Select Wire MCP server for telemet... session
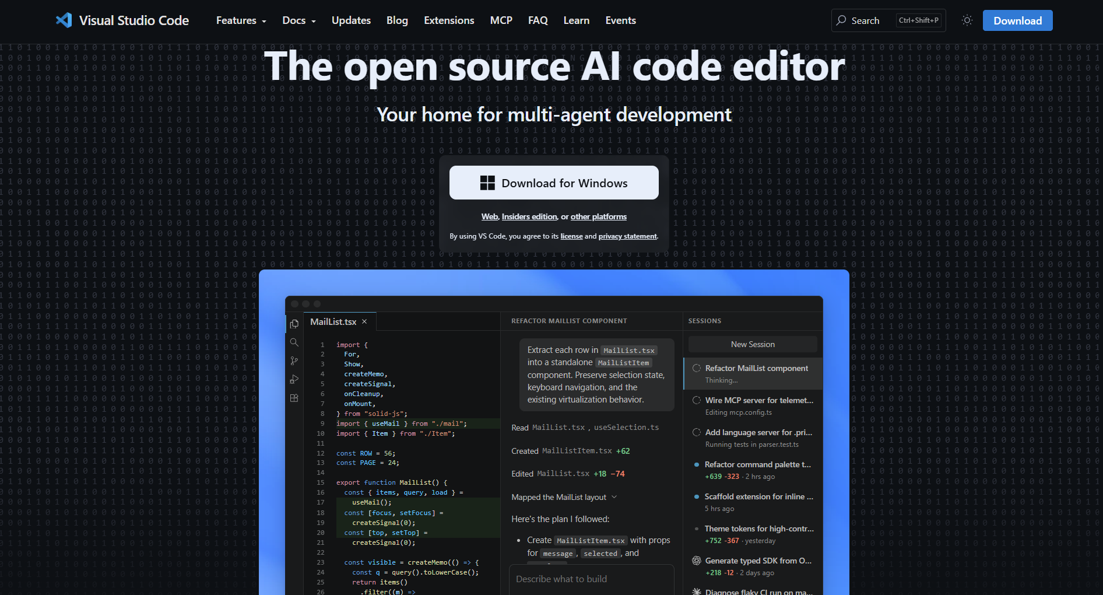1103x595 pixels. (753, 405)
